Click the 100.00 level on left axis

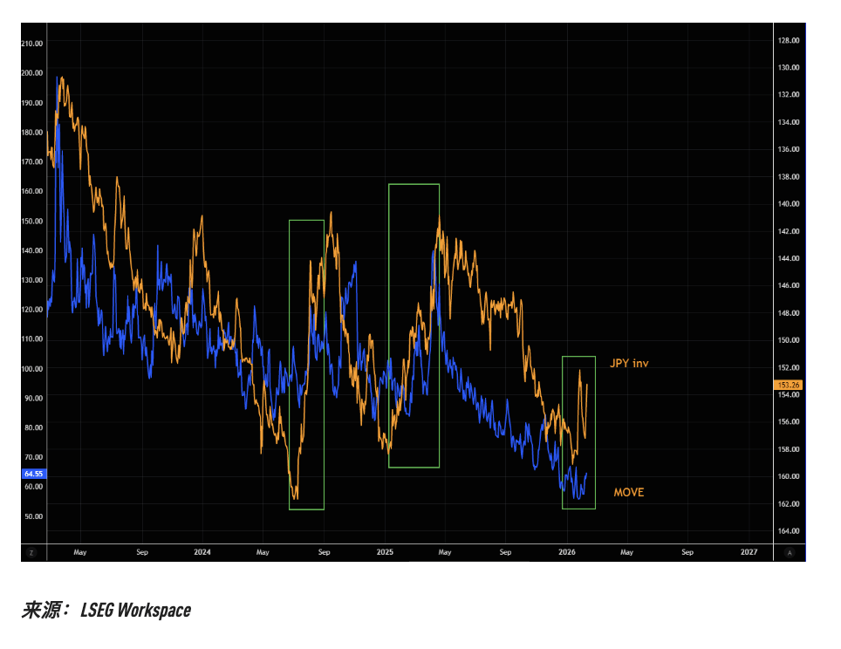pyautogui.click(x=32, y=368)
